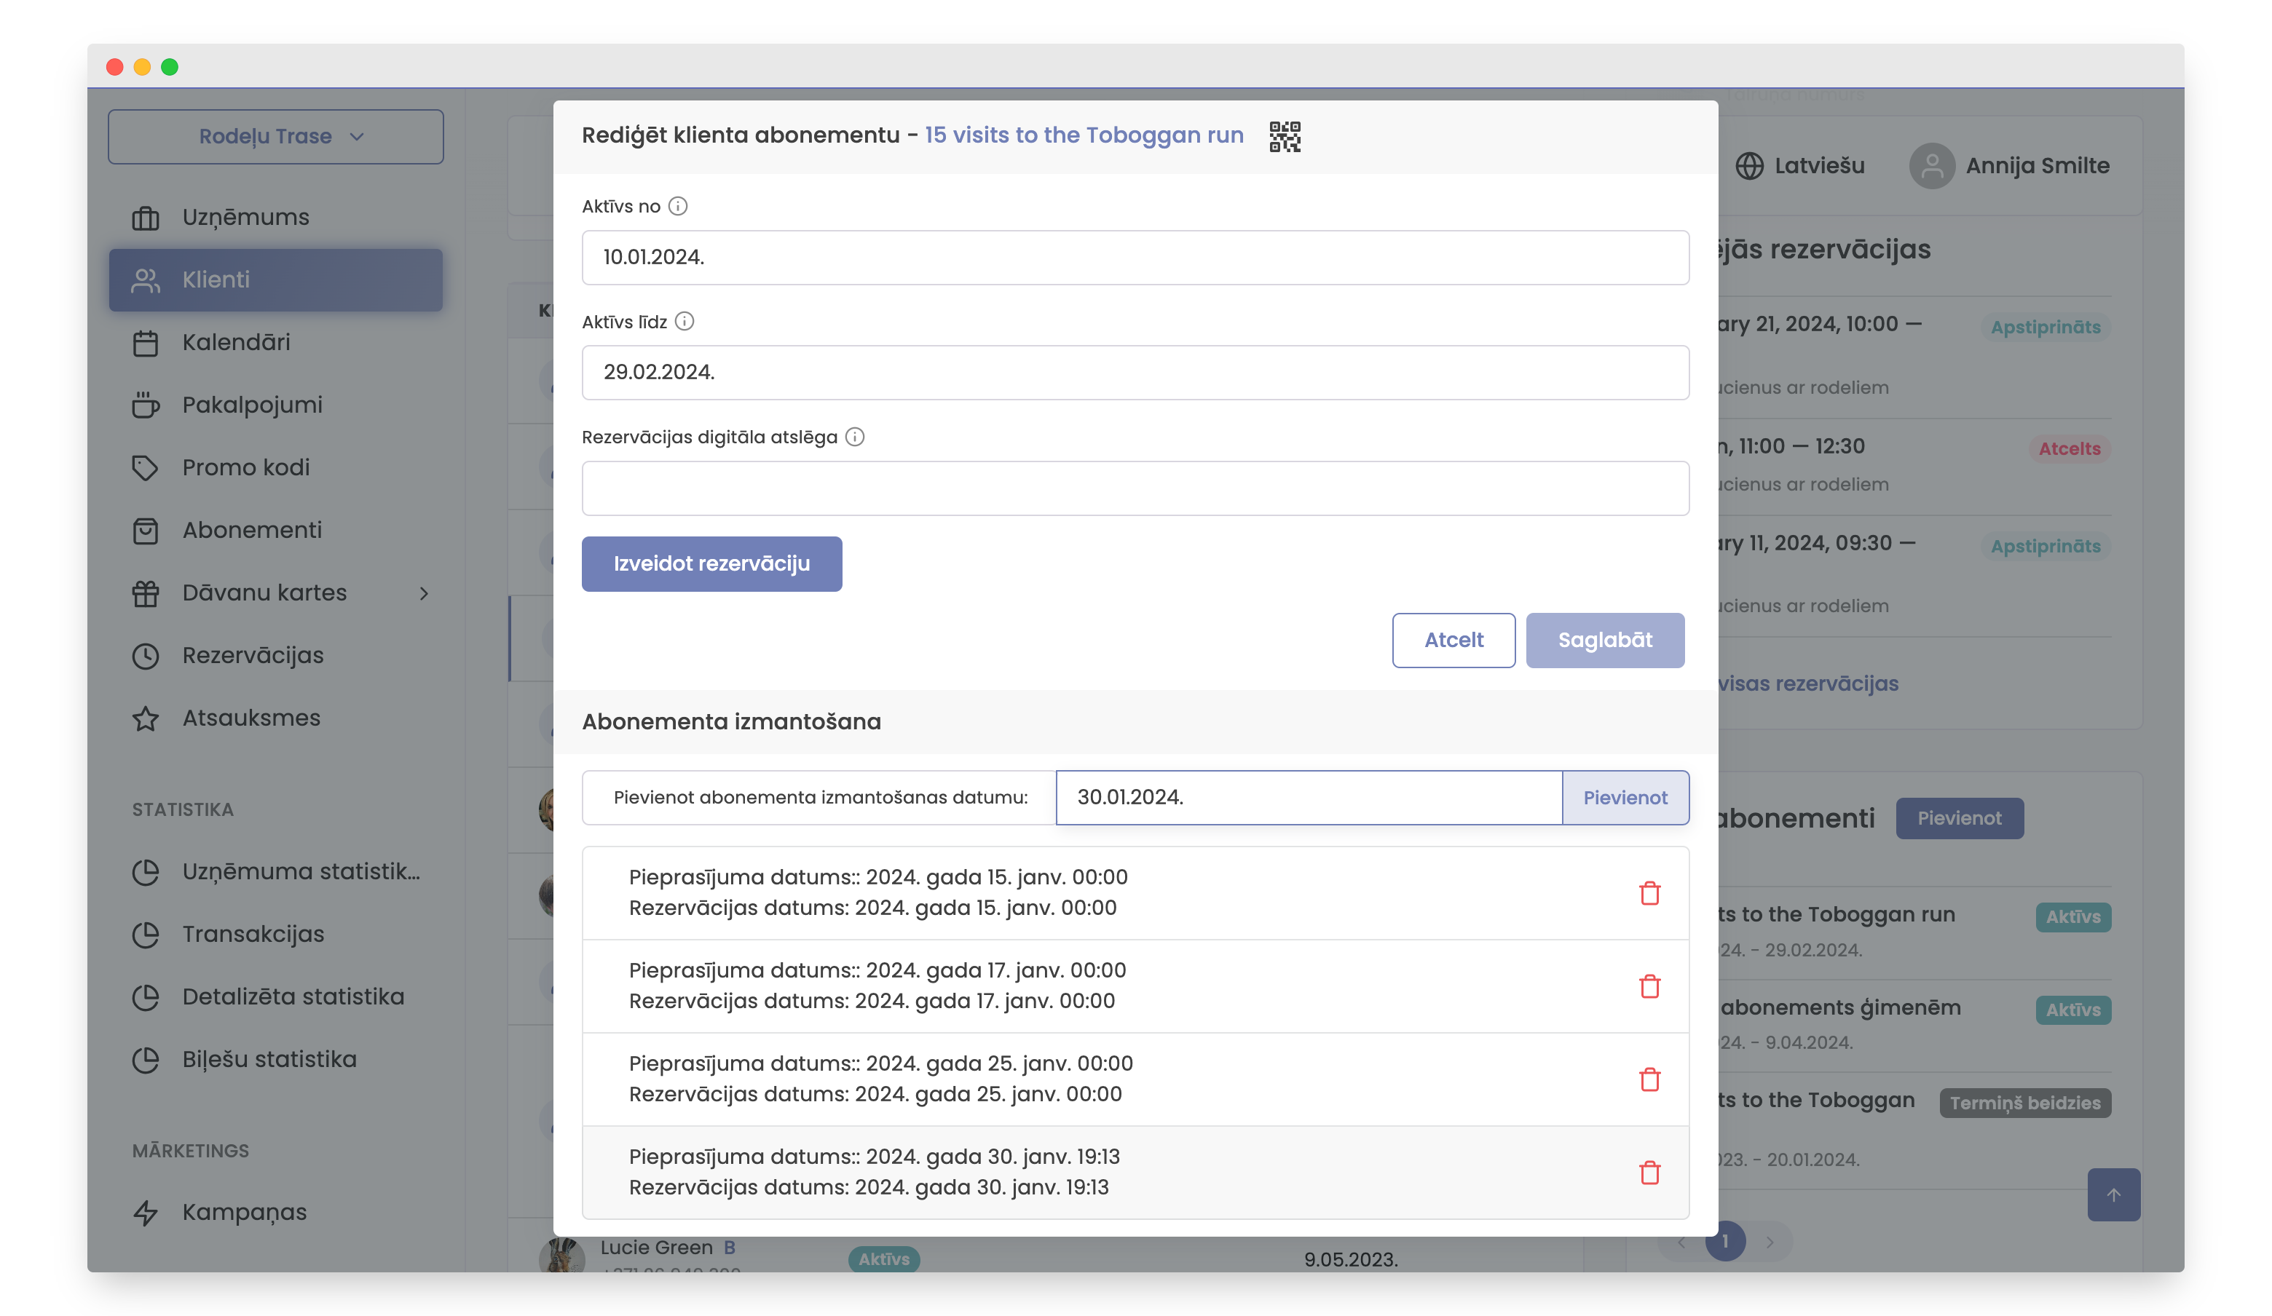Remove the 25. janv. usage record

tap(1649, 1079)
